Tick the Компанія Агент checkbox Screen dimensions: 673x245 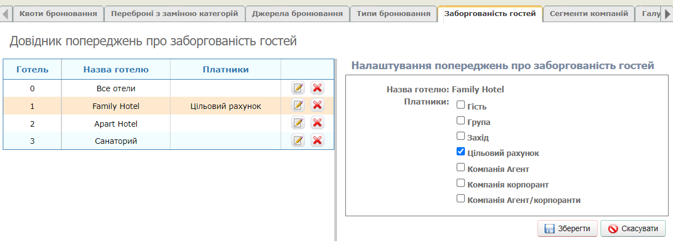(x=460, y=167)
